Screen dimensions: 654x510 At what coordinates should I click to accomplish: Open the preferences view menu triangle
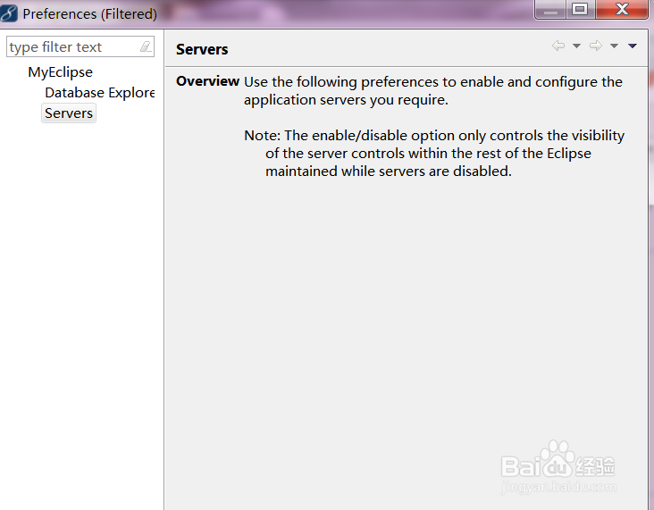point(633,46)
